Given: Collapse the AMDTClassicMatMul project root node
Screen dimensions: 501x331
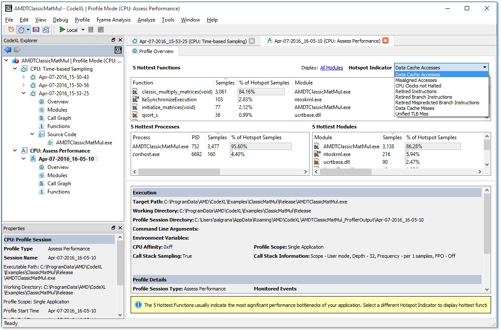Looking at the screenshot, I should coord(6,60).
